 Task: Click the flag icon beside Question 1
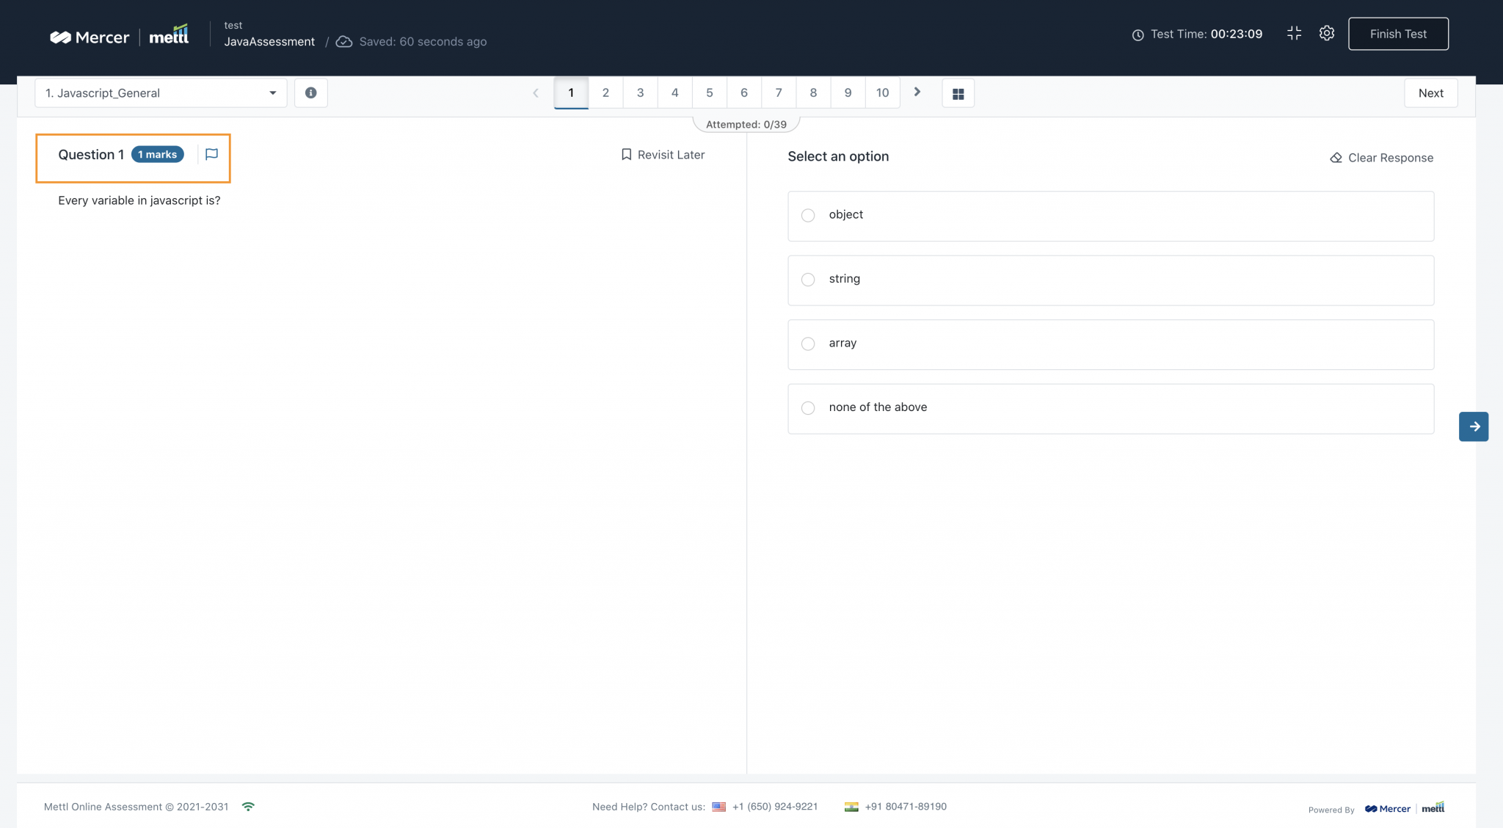point(211,154)
